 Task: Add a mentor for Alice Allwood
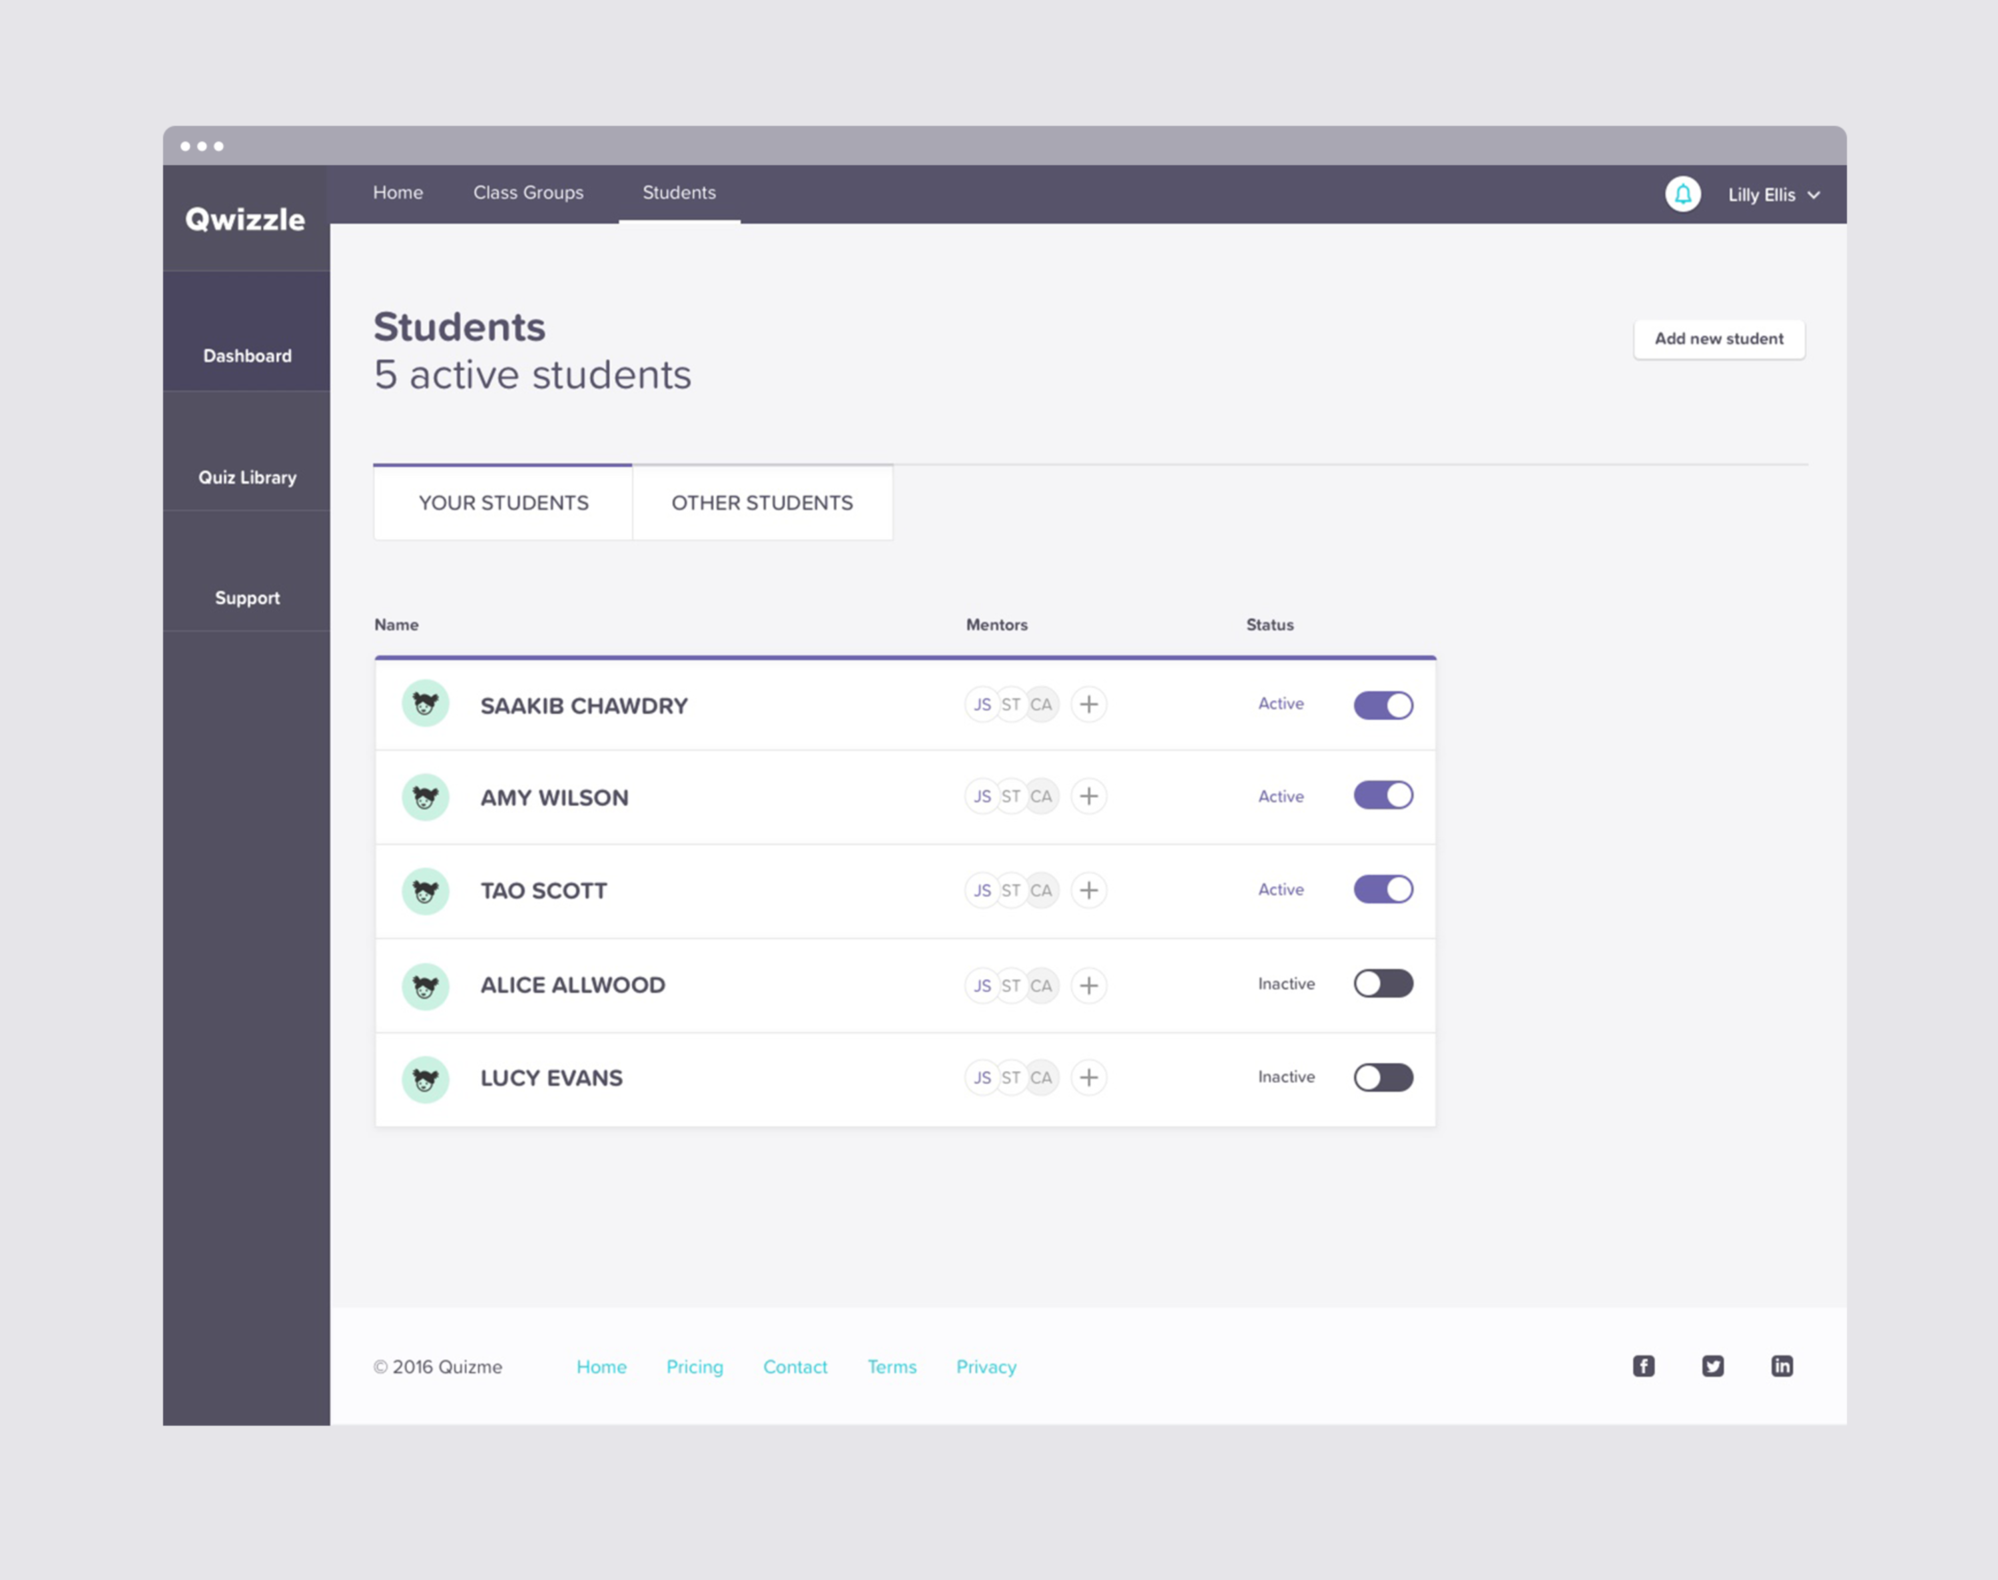1089,985
